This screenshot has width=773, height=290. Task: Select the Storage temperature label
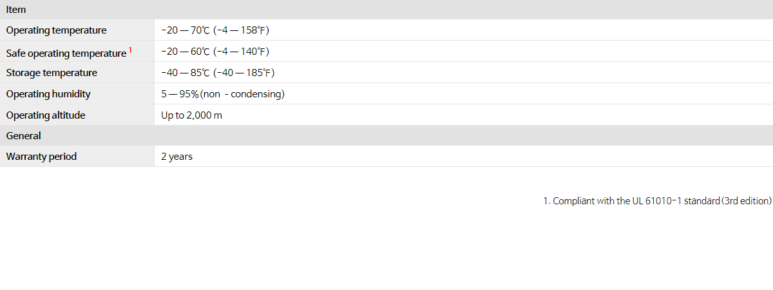click(x=52, y=73)
